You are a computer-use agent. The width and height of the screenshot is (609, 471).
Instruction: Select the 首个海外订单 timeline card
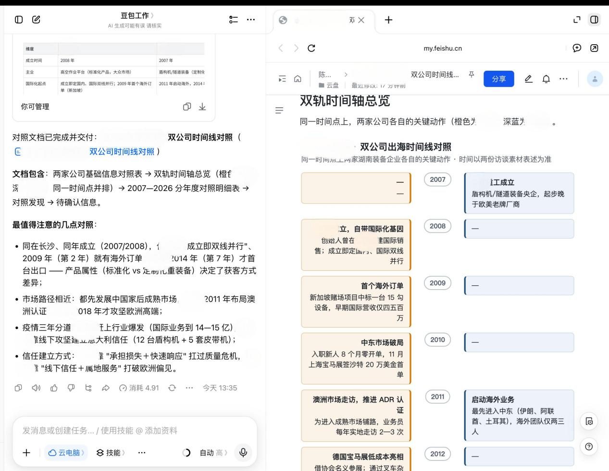(x=356, y=302)
